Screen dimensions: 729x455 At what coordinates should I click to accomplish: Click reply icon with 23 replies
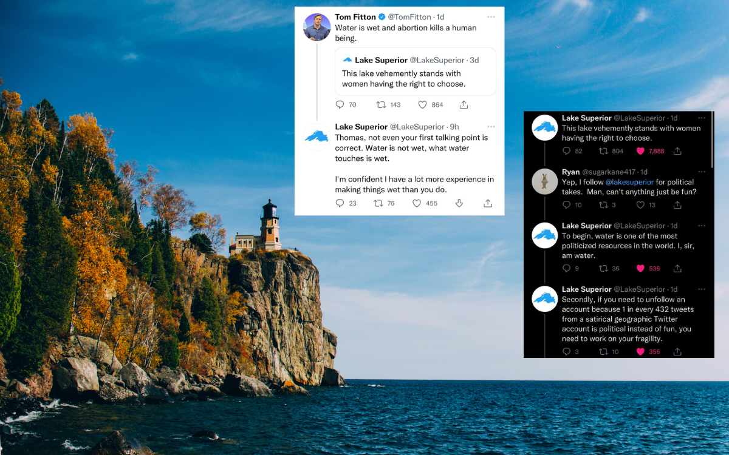pos(340,203)
